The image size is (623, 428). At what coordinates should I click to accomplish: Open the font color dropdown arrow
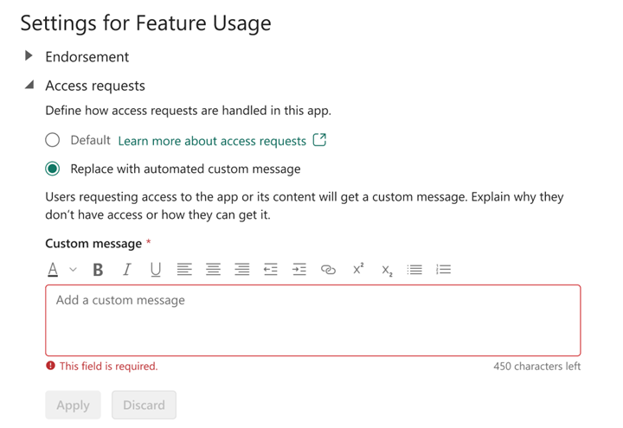tap(73, 270)
